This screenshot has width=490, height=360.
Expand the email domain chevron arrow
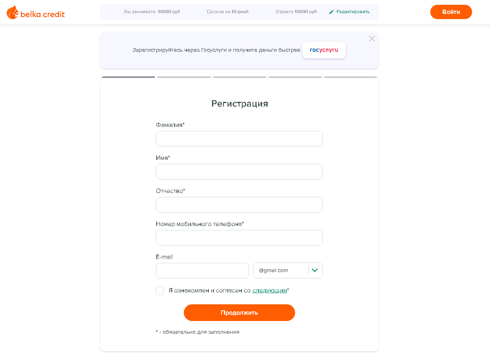click(315, 270)
